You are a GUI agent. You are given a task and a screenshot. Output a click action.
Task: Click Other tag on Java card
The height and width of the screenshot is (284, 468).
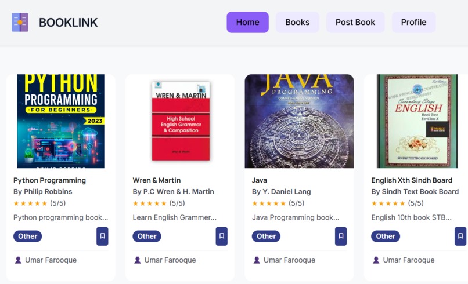point(267,236)
